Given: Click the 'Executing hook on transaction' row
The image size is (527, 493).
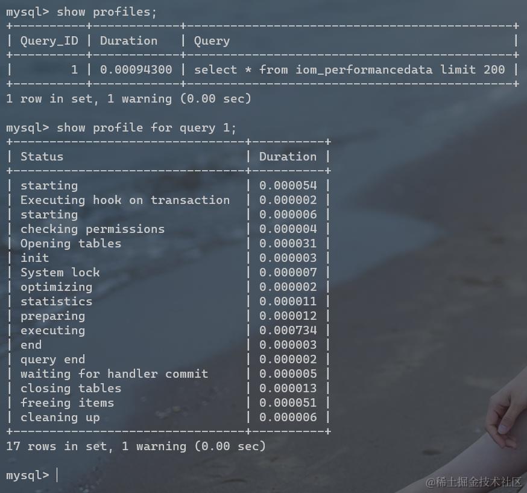Looking at the screenshot, I should [x=125, y=200].
